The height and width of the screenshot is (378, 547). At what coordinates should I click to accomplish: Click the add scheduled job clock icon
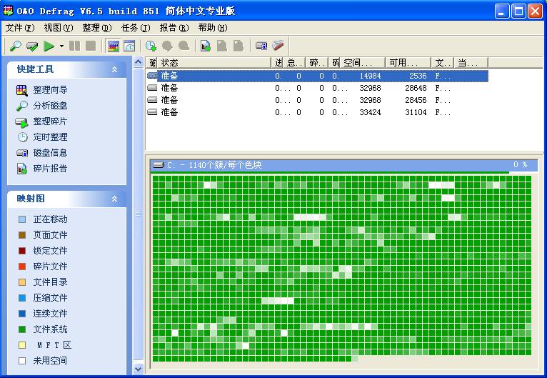pyautogui.click(x=151, y=46)
